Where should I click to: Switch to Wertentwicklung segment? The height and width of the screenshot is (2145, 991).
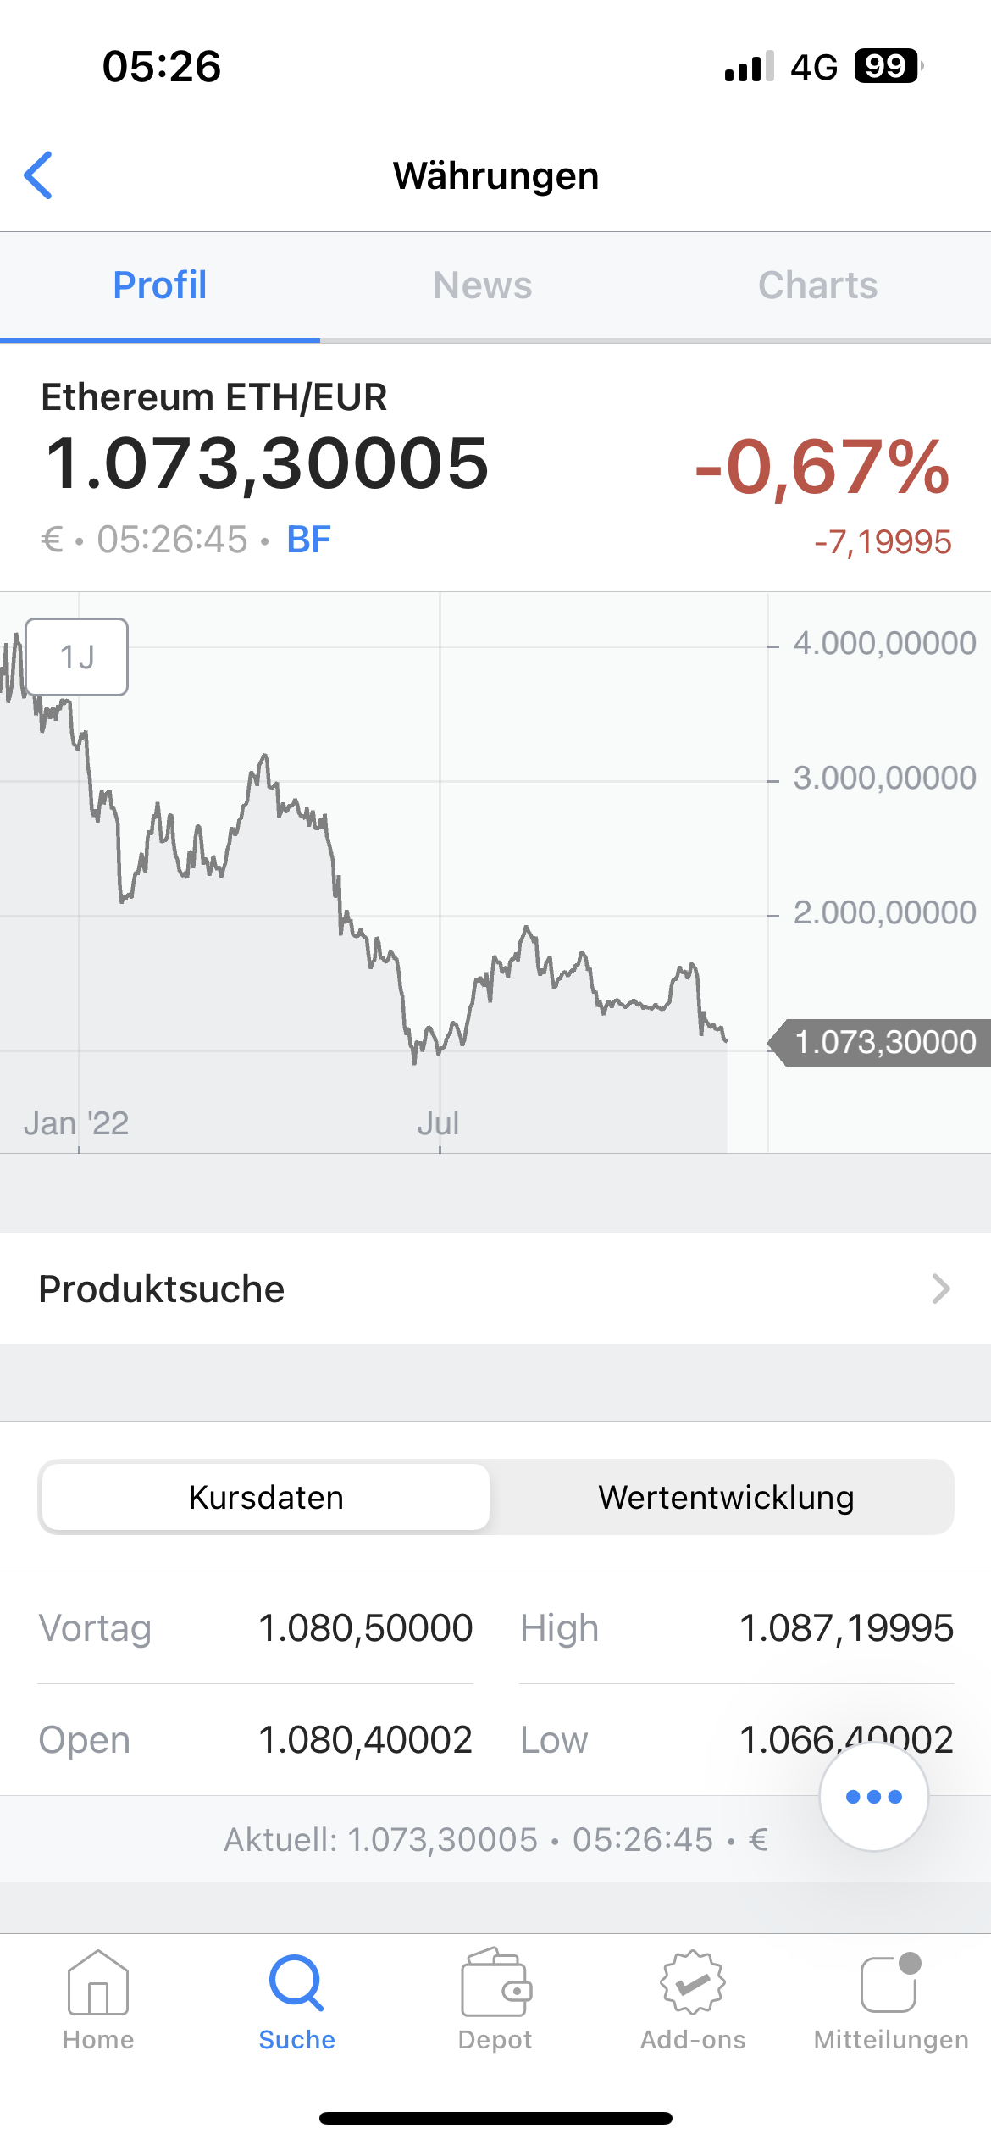point(726,1497)
